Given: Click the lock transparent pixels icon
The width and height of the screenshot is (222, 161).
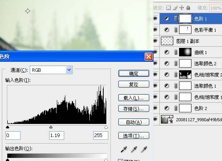Looking at the screenshot, I should click(168, 8).
